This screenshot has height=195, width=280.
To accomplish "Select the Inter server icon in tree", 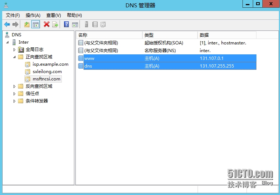I will tap(14, 42).
